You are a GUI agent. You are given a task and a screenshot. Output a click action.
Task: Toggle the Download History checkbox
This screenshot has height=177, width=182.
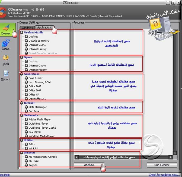26,41
